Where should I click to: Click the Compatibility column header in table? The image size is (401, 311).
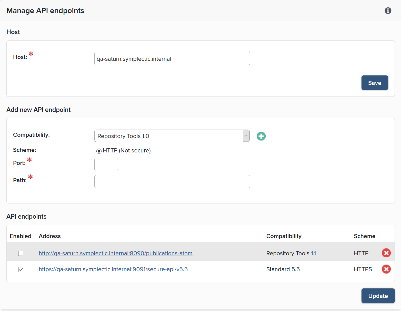284,236
